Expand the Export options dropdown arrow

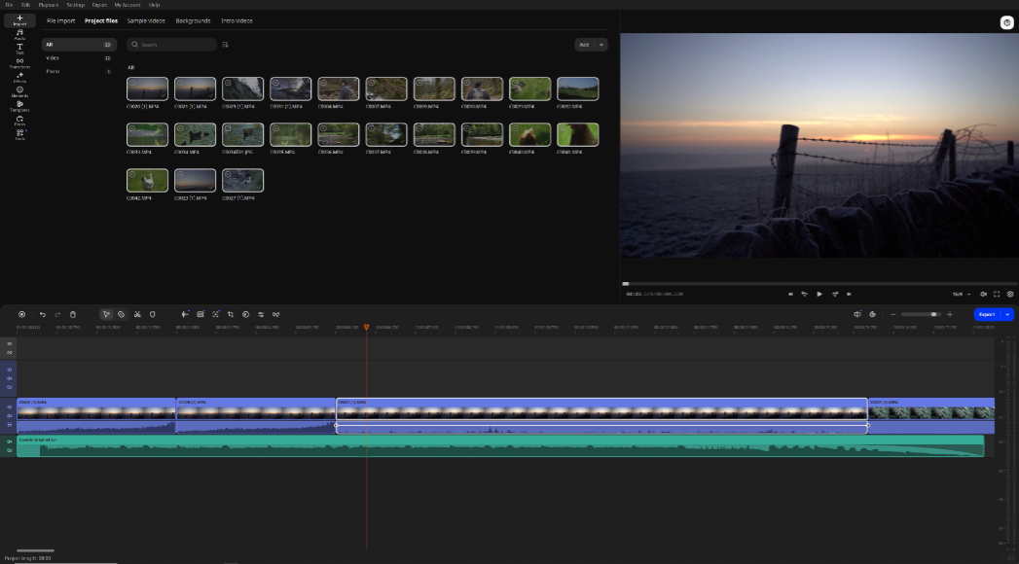pos(1007,314)
